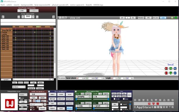Open the edit(D) menu
Screen dimensions: 179x112
coord(9,5)
